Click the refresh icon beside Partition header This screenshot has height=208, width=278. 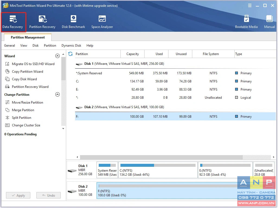[x=71, y=54]
